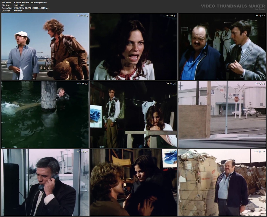This screenshot has width=267, height=217.
Task: Select file name text Cannon.S04e07.The.Avenger.mkv
Action: pyautogui.click(x=30, y=2)
